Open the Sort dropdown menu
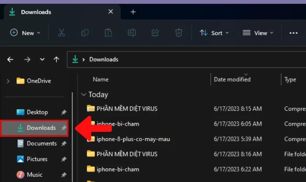 (x=214, y=33)
